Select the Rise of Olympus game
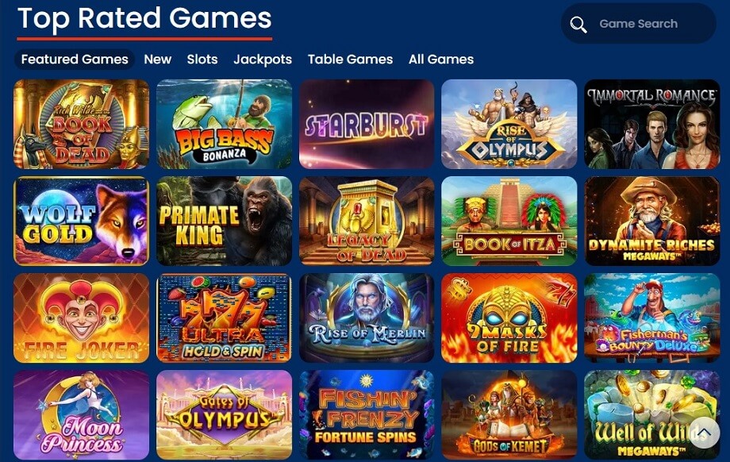The height and width of the screenshot is (462, 730). [509, 124]
